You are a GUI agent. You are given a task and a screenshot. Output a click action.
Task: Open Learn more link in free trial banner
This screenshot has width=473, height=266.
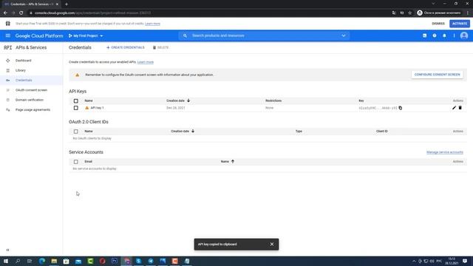point(153,24)
